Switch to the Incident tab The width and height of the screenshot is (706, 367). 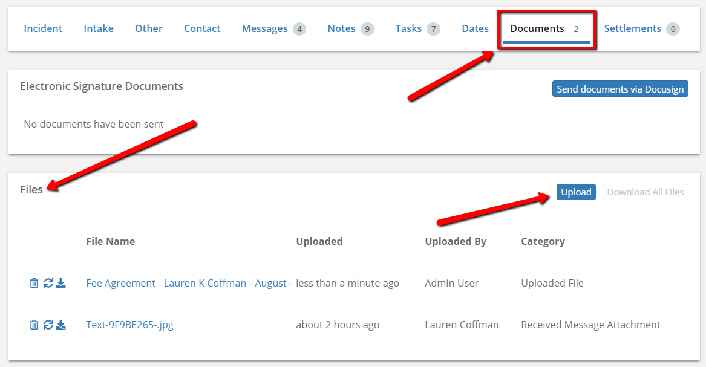point(42,28)
